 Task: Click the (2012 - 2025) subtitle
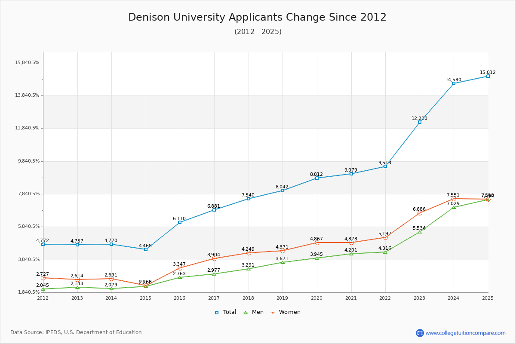click(258, 32)
